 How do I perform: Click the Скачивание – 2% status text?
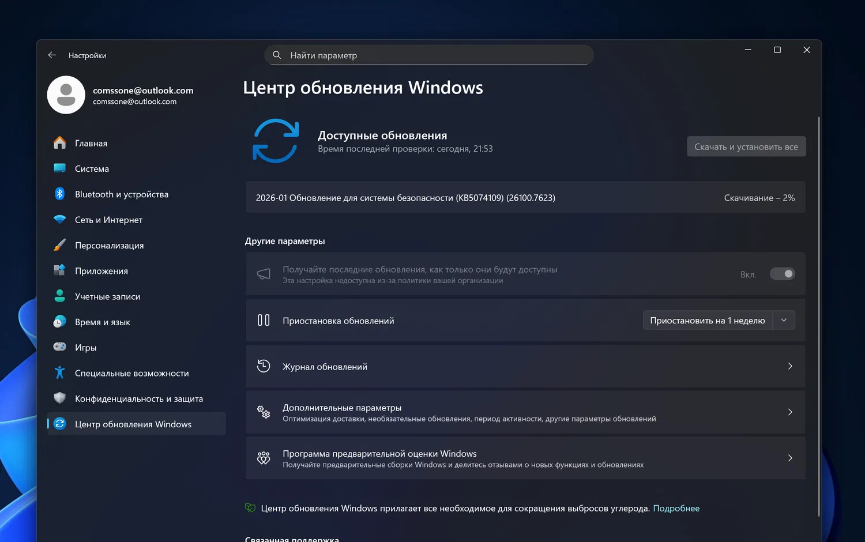(759, 198)
